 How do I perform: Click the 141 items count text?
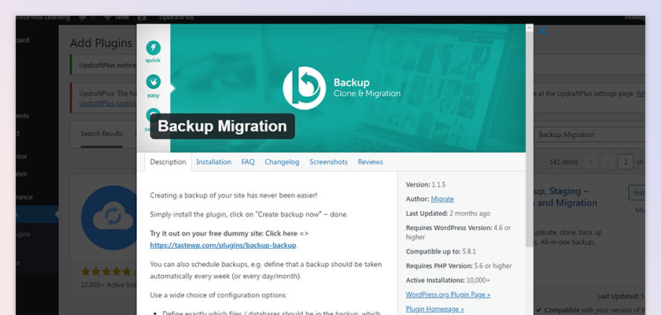click(563, 162)
